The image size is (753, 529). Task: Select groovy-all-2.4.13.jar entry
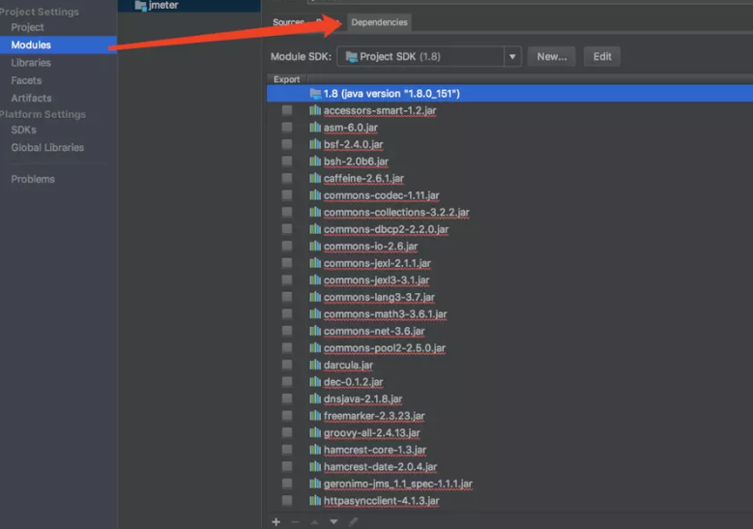[x=372, y=432]
